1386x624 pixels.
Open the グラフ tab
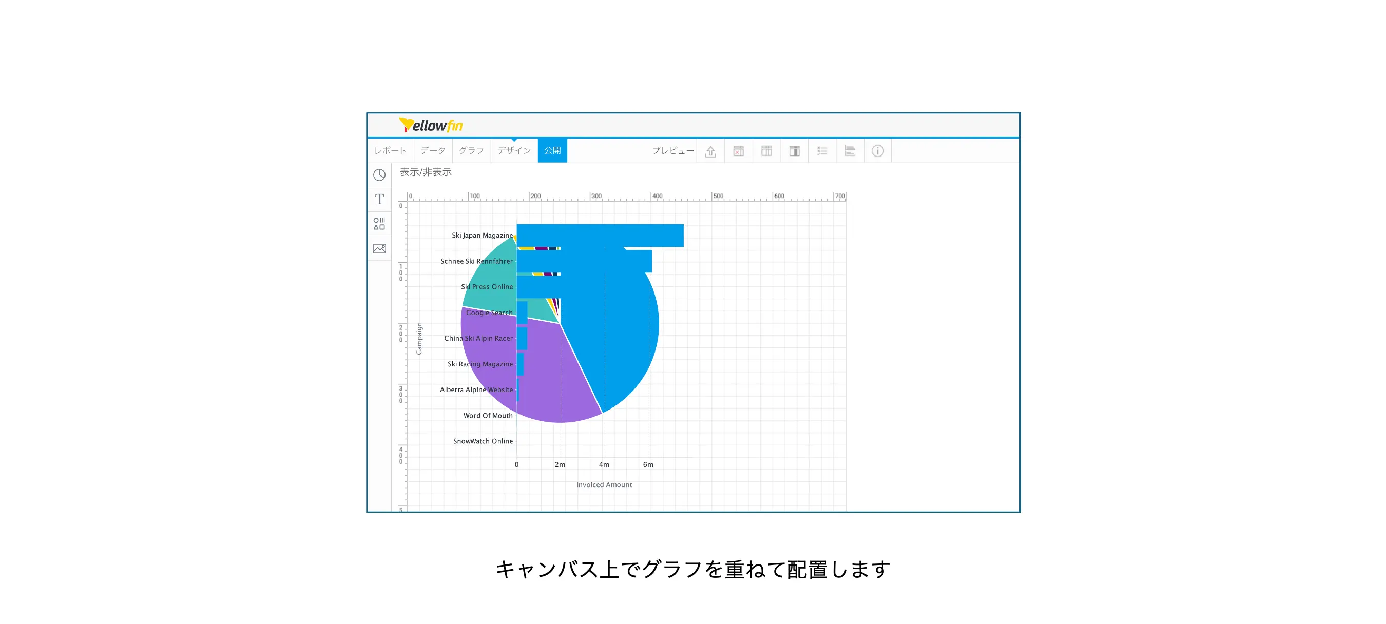[x=471, y=151]
